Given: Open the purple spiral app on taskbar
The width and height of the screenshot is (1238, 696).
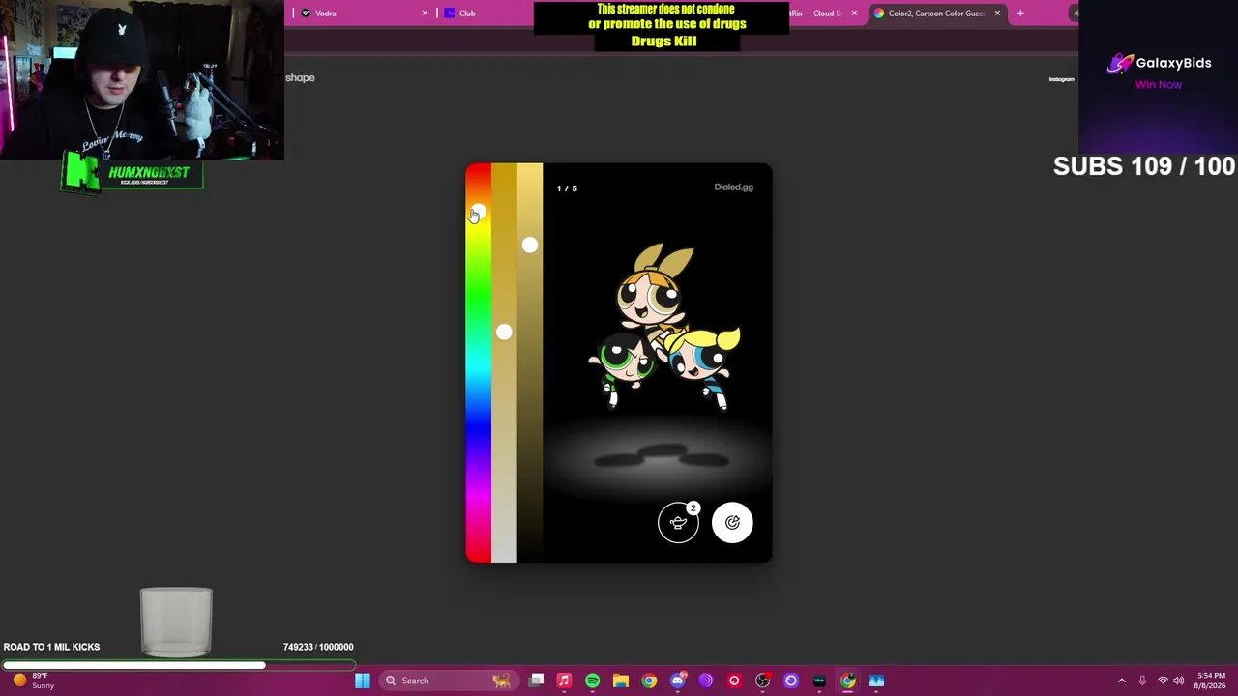Looking at the screenshot, I should [706, 681].
